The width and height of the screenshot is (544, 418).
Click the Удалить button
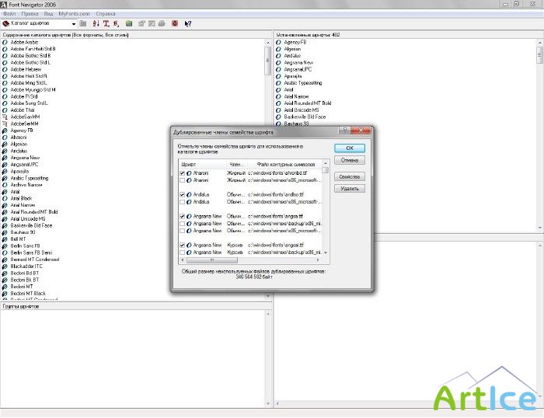coord(350,189)
